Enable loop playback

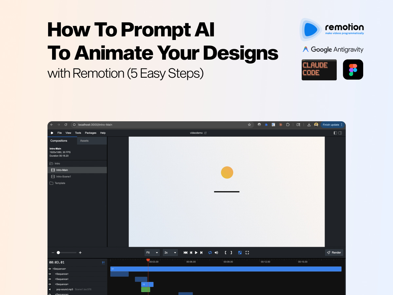210,252
